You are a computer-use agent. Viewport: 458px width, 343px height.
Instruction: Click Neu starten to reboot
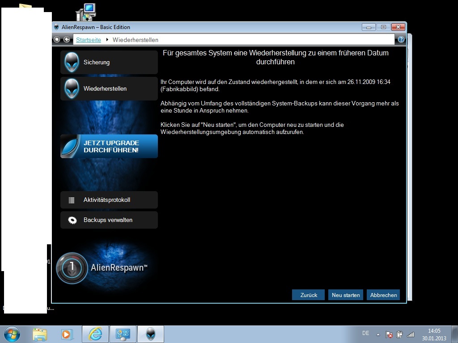(346, 295)
